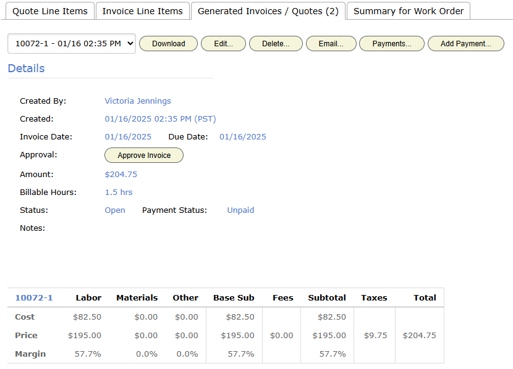The image size is (513, 369).
Task: Open Summary for Work Order tab
Action: [409, 11]
